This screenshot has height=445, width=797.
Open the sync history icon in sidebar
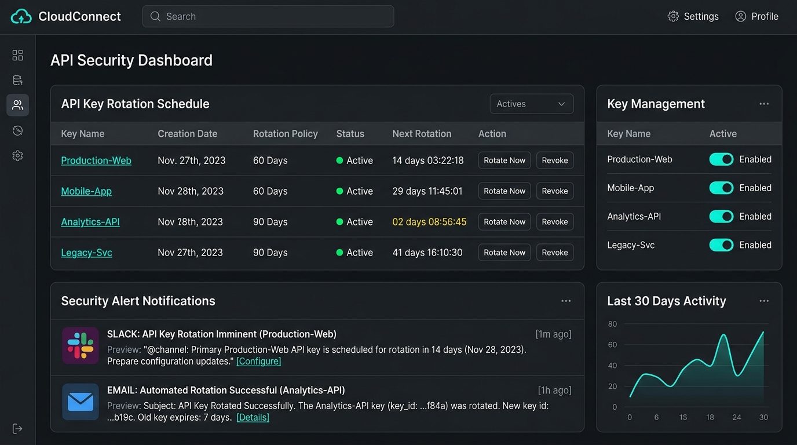point(17,130)
